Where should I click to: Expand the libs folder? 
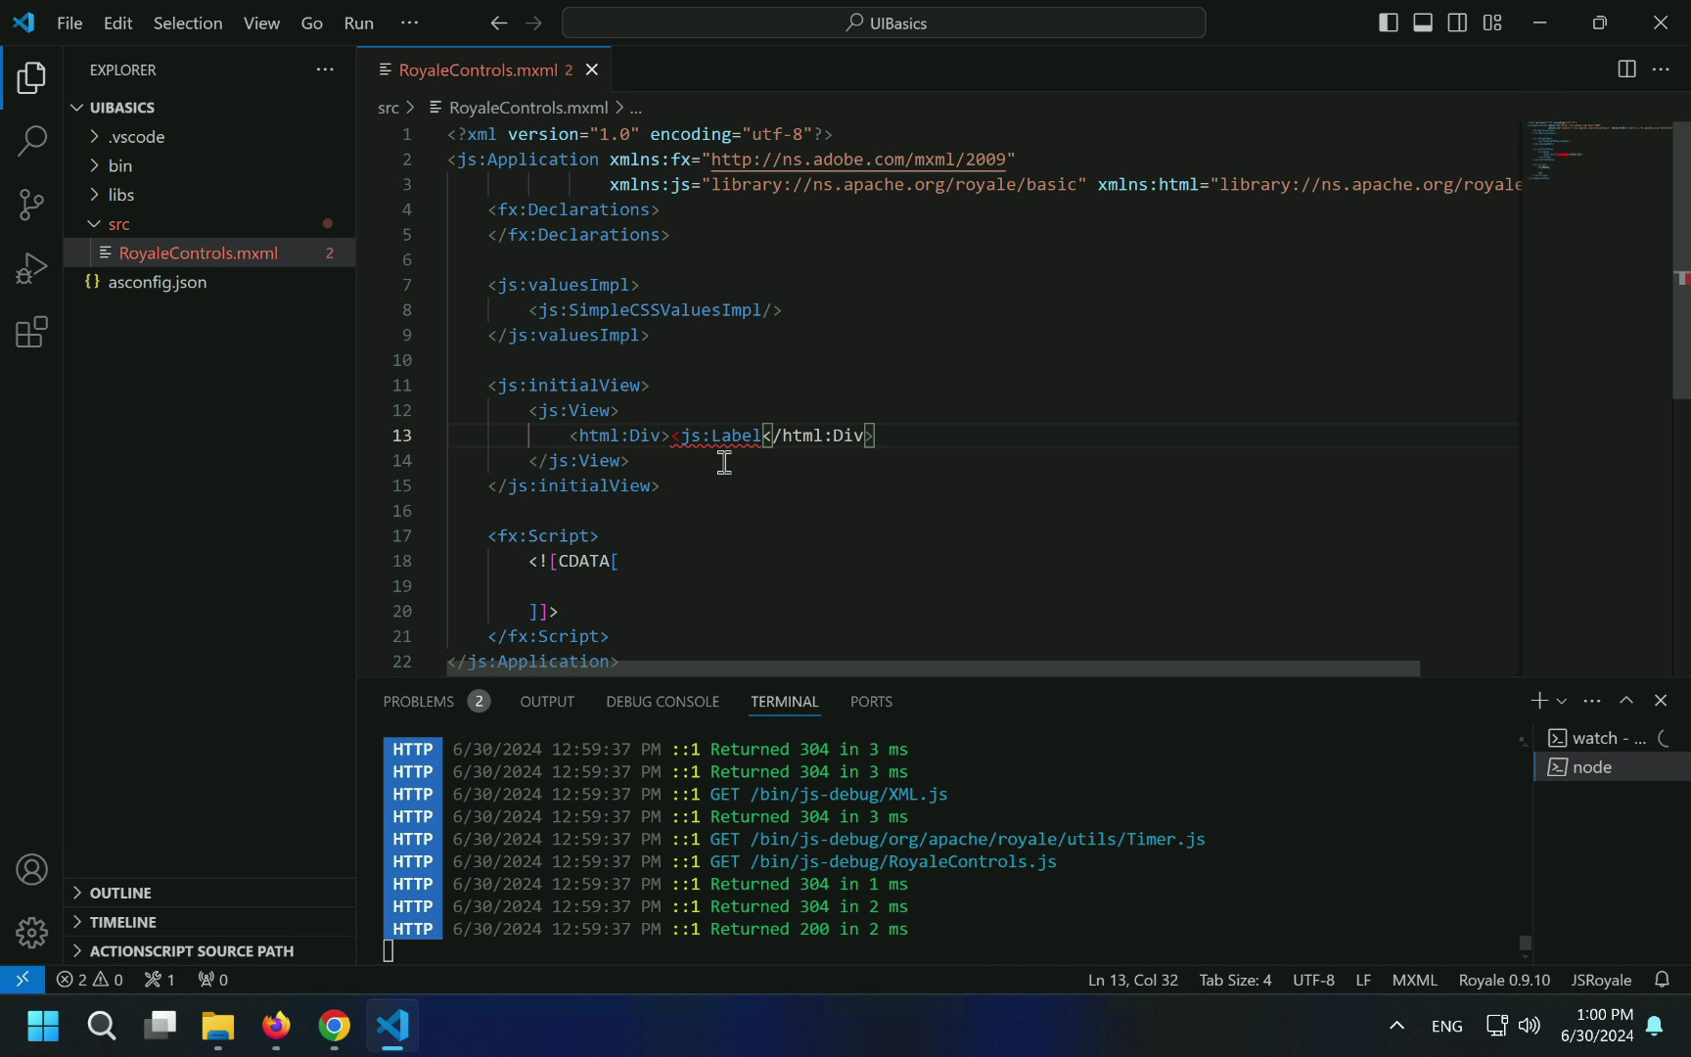point(209,195)
